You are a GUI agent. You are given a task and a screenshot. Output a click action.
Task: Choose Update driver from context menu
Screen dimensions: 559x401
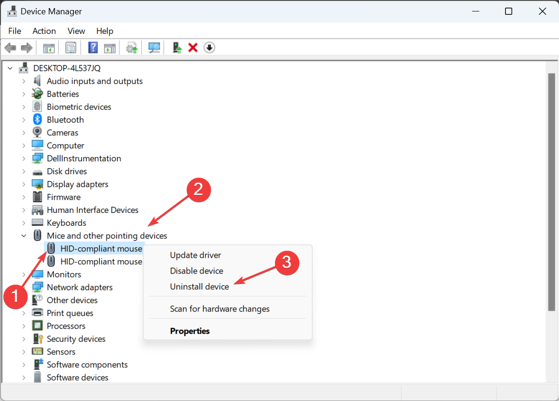(195, 255)
